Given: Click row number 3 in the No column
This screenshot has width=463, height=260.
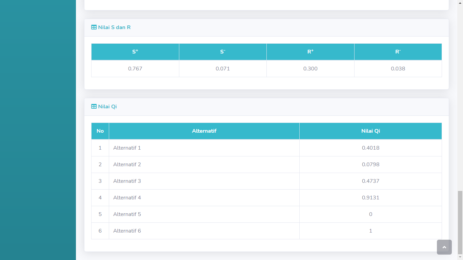Looking at the screenshot, I should coord(100,181).
